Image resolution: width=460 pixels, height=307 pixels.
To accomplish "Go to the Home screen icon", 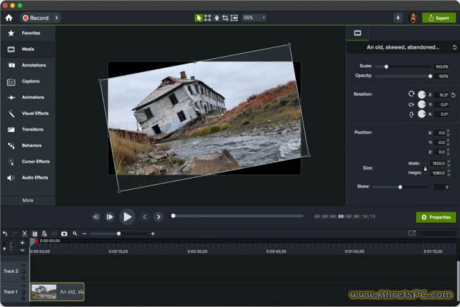I will pos(9,18).
